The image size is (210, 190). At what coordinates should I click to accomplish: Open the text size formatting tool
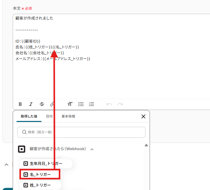[x=70, y=104]
